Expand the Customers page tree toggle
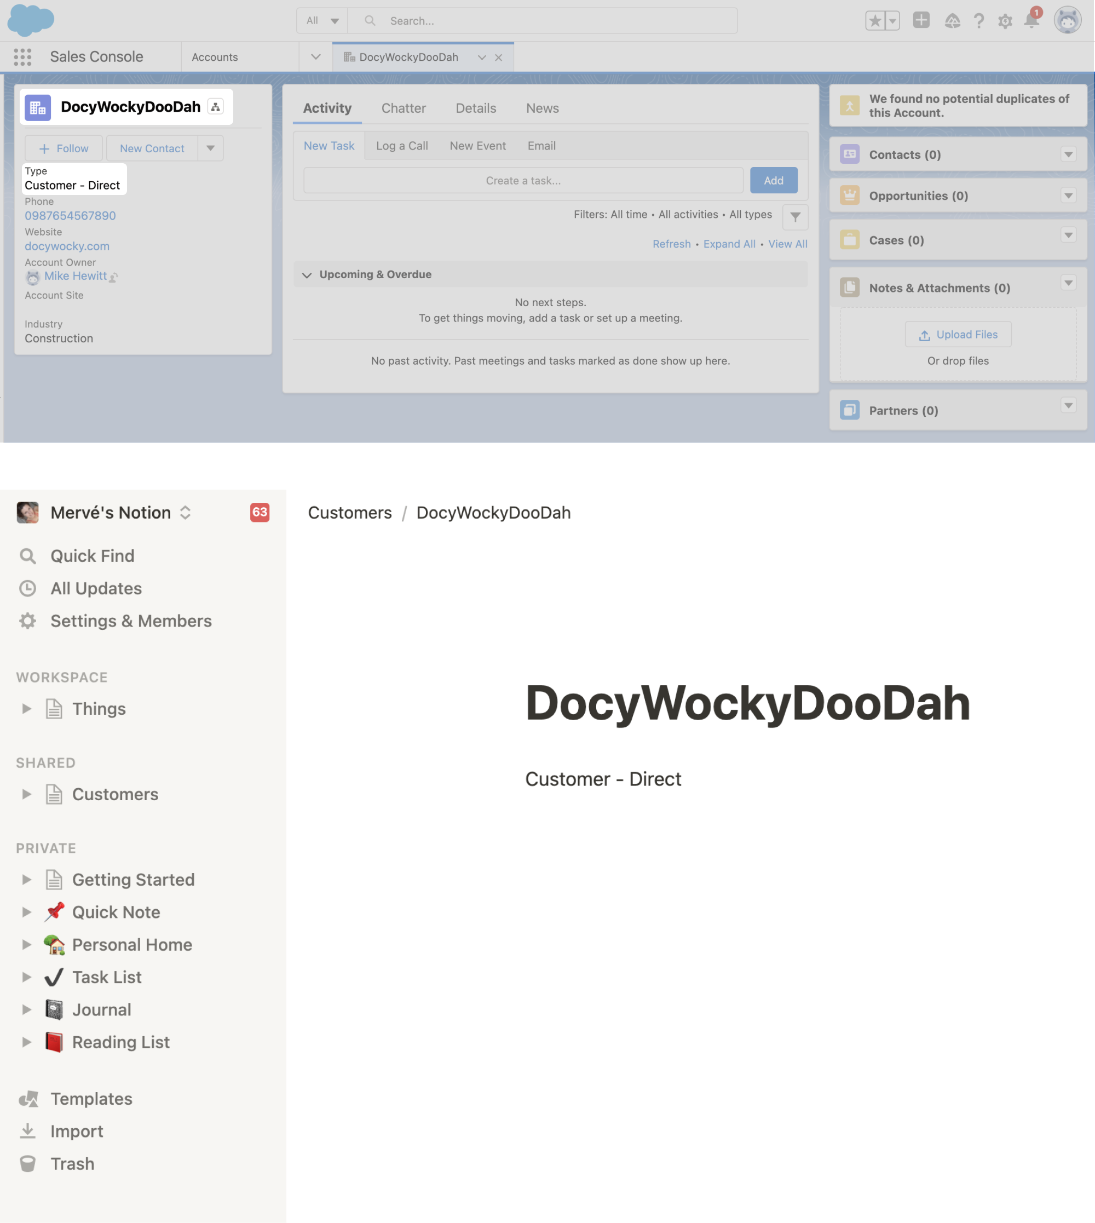1095x1223 pixels. click(x=26, y=794)
